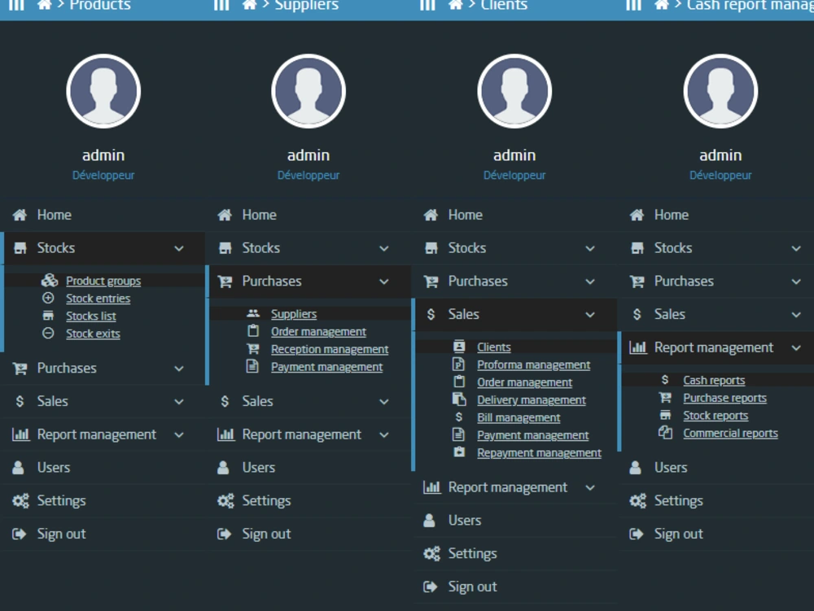The height and width of the screenshot is (611, 814).
Task: Expand Sales chevron in Products sidebar
Action: pyautogui.click(x=179, y=401)
